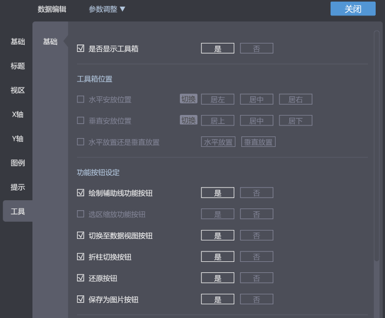This screenshot has width=385, height=318.
Task: Select 居上 vertical position
Action: pyautogui.click(x=218, y=120)
